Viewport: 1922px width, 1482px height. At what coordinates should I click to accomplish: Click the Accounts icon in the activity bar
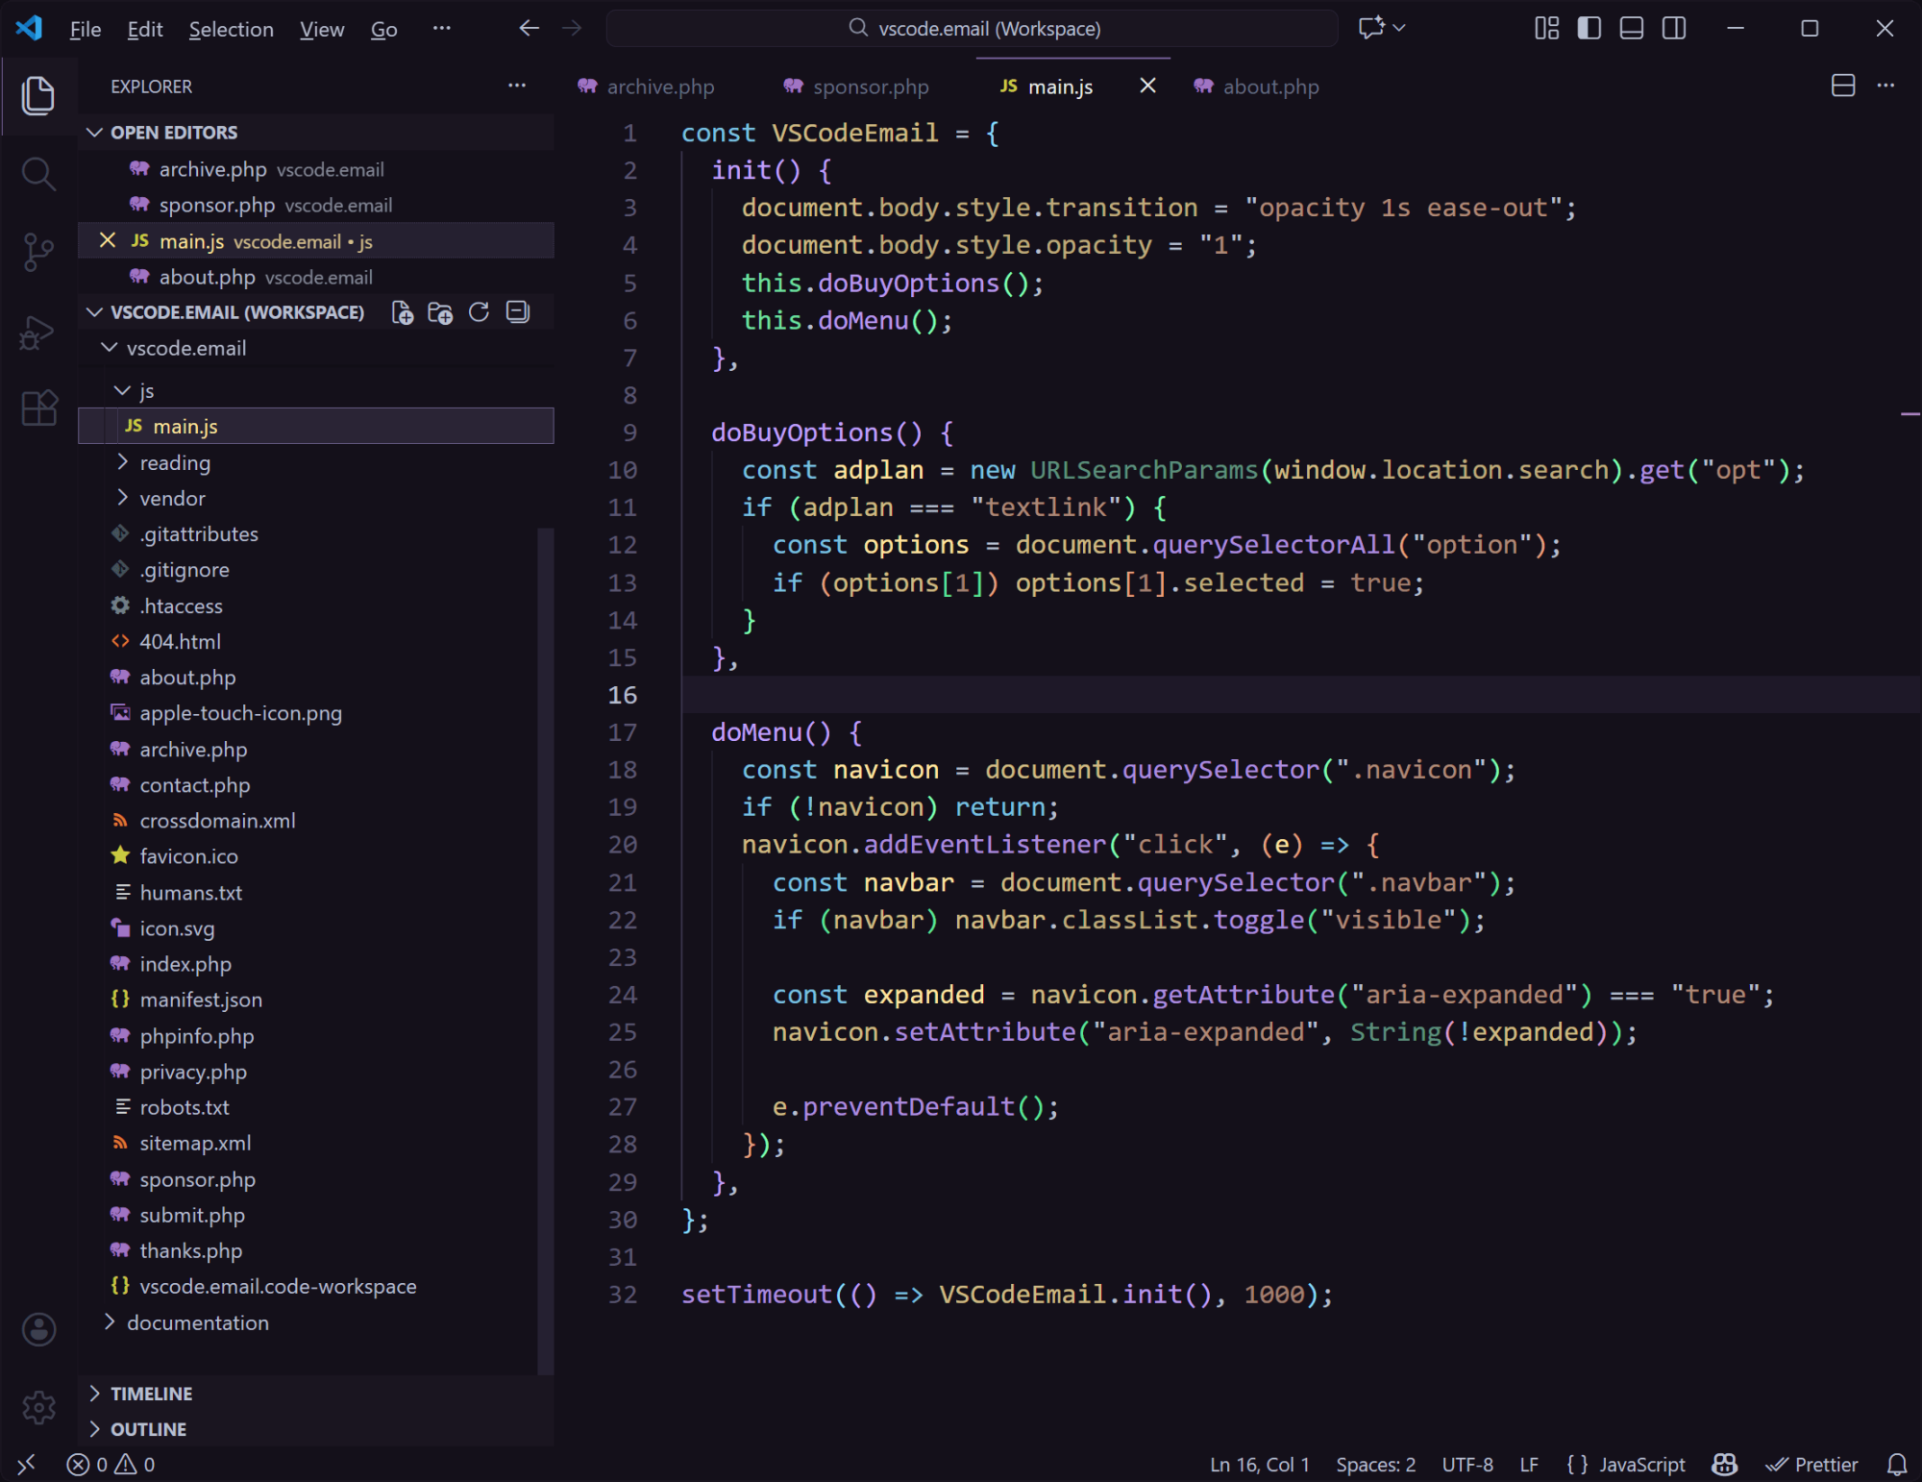[x=38, y=1330]
